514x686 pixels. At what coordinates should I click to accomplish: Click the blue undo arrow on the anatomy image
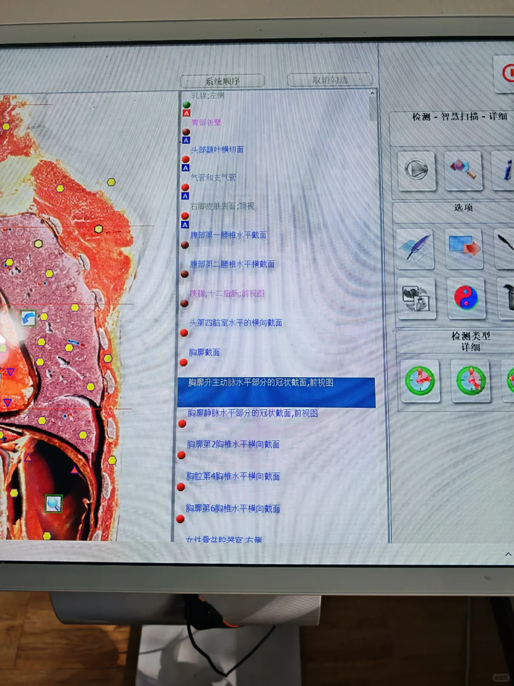point(28,319)
